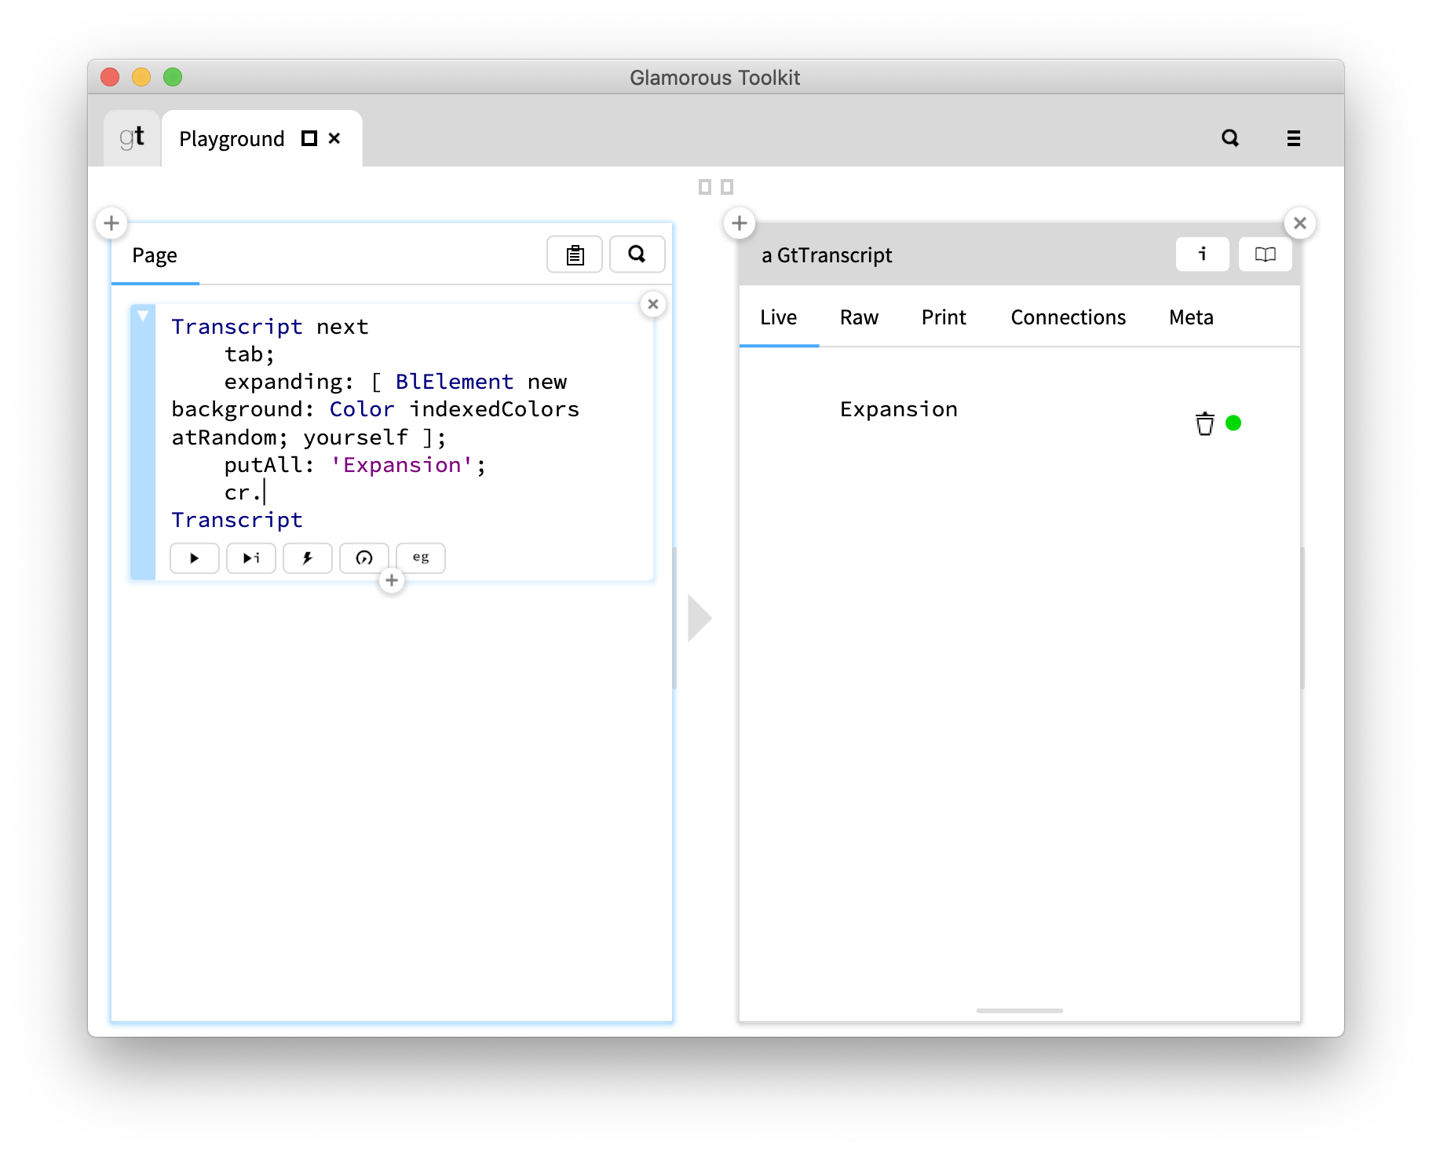
Task: Open the clipboard icon in the Page toolbar
Action: (x=574, y=254)
